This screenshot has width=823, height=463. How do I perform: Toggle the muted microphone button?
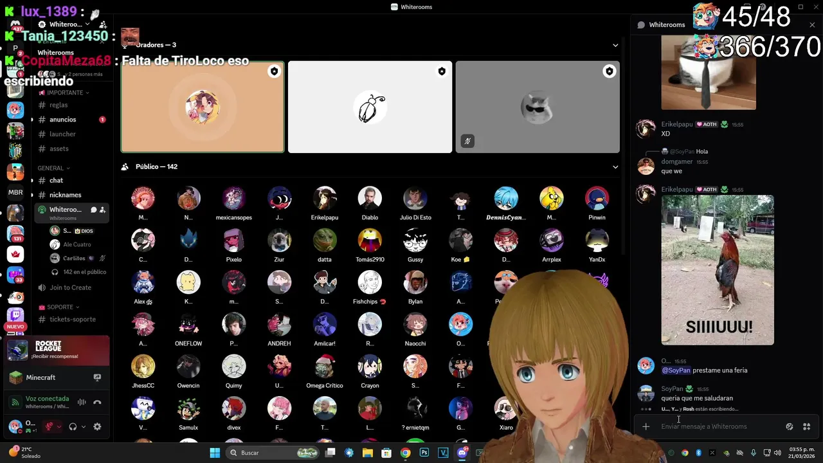(48, 426)
